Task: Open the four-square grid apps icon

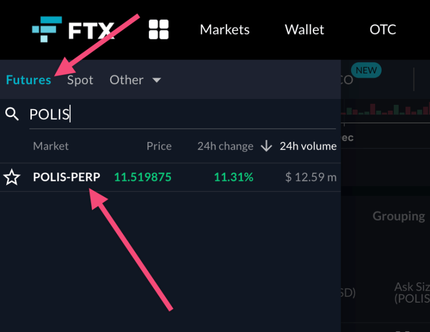Action: (x=159, y=30)
